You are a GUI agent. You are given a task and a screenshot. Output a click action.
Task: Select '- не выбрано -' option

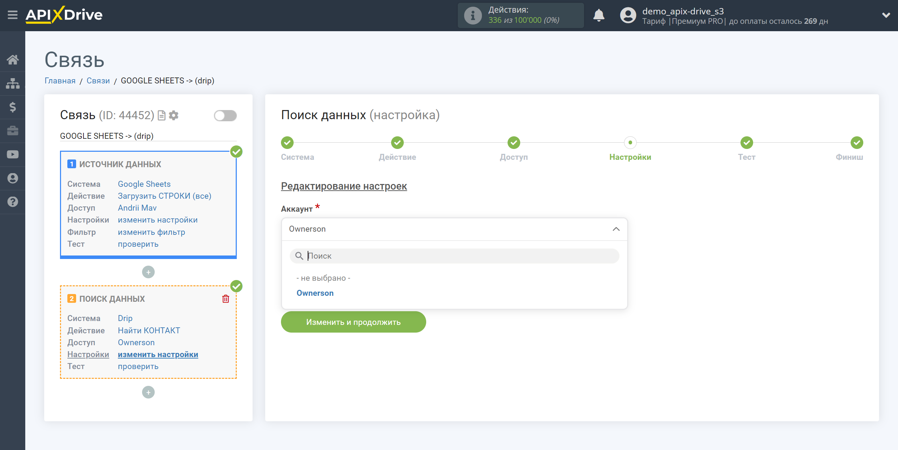[323, 278]
